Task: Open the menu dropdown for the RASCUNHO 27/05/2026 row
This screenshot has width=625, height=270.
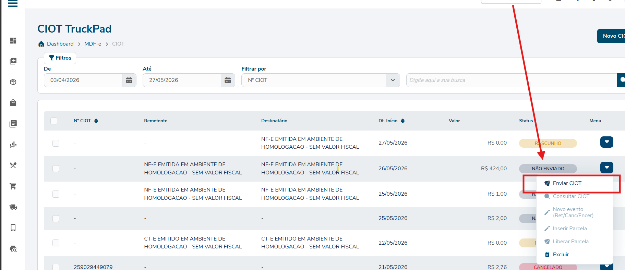Action: (x=607, y=142)
